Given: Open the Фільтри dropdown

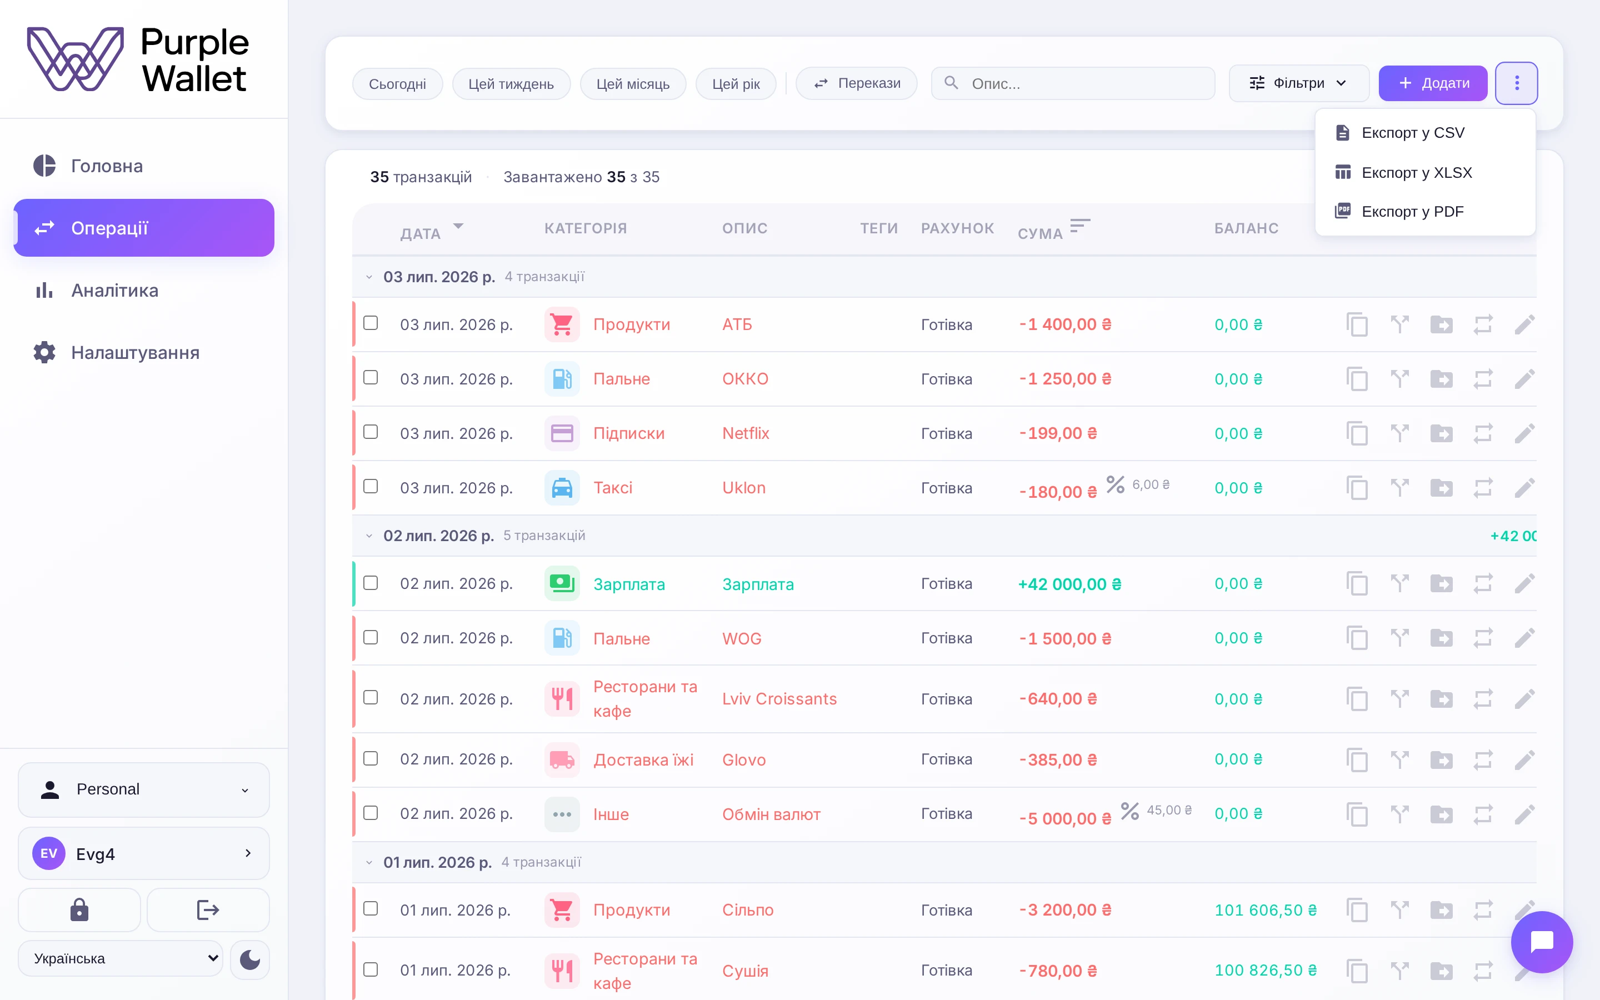Looking at the screenshot, I should click(x=1298, y=83).
